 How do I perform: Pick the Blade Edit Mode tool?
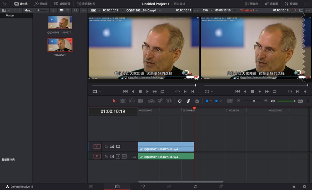pos(140,101)
